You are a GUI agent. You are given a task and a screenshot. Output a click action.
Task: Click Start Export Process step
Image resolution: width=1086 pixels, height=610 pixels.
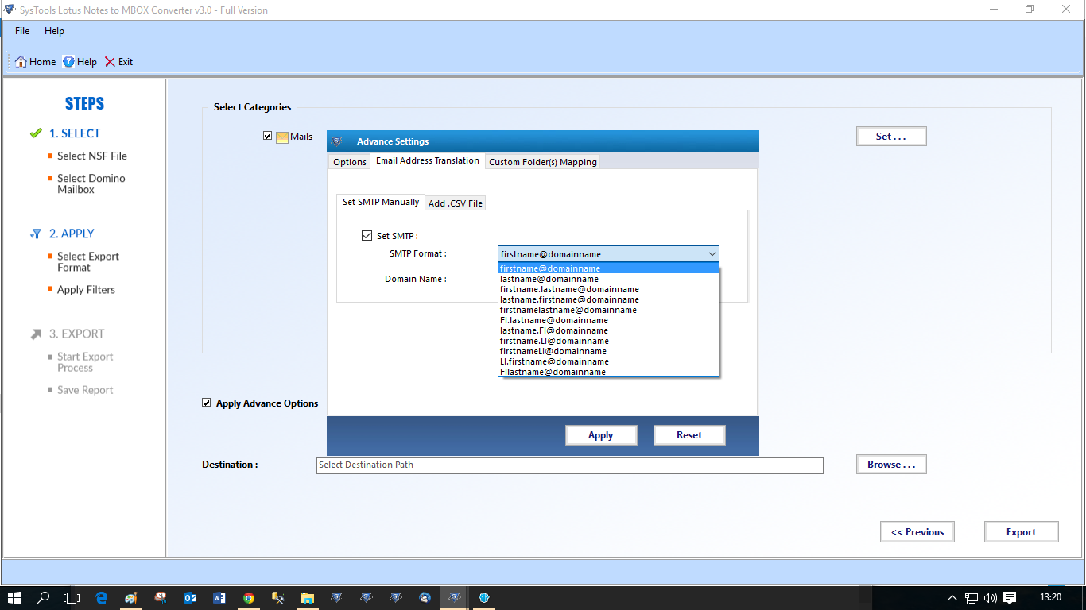tap(85, 362)
